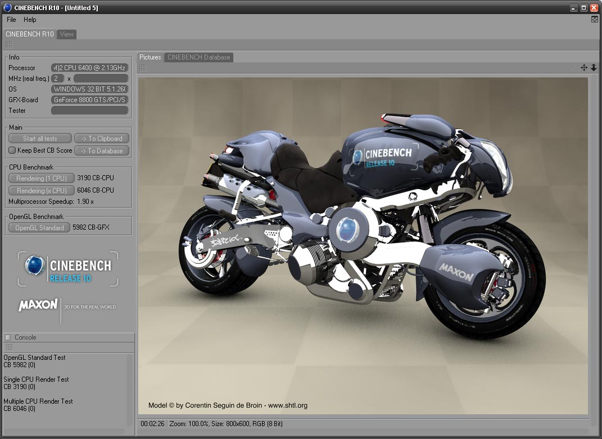This screenshot has height=439, width=602.
Task: Click the 00:02:26 render time in status bar
Action: (x=152, y=424)
